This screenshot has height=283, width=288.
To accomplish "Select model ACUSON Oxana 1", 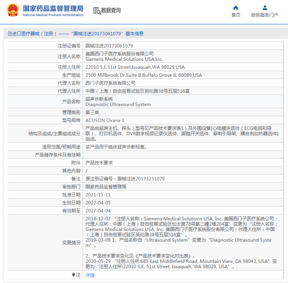I will pos(105,120).
